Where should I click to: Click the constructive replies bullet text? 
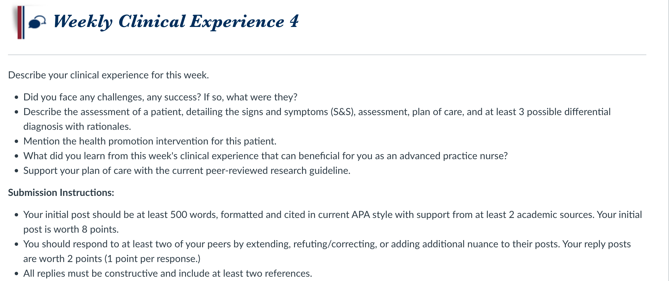point(168,273)
